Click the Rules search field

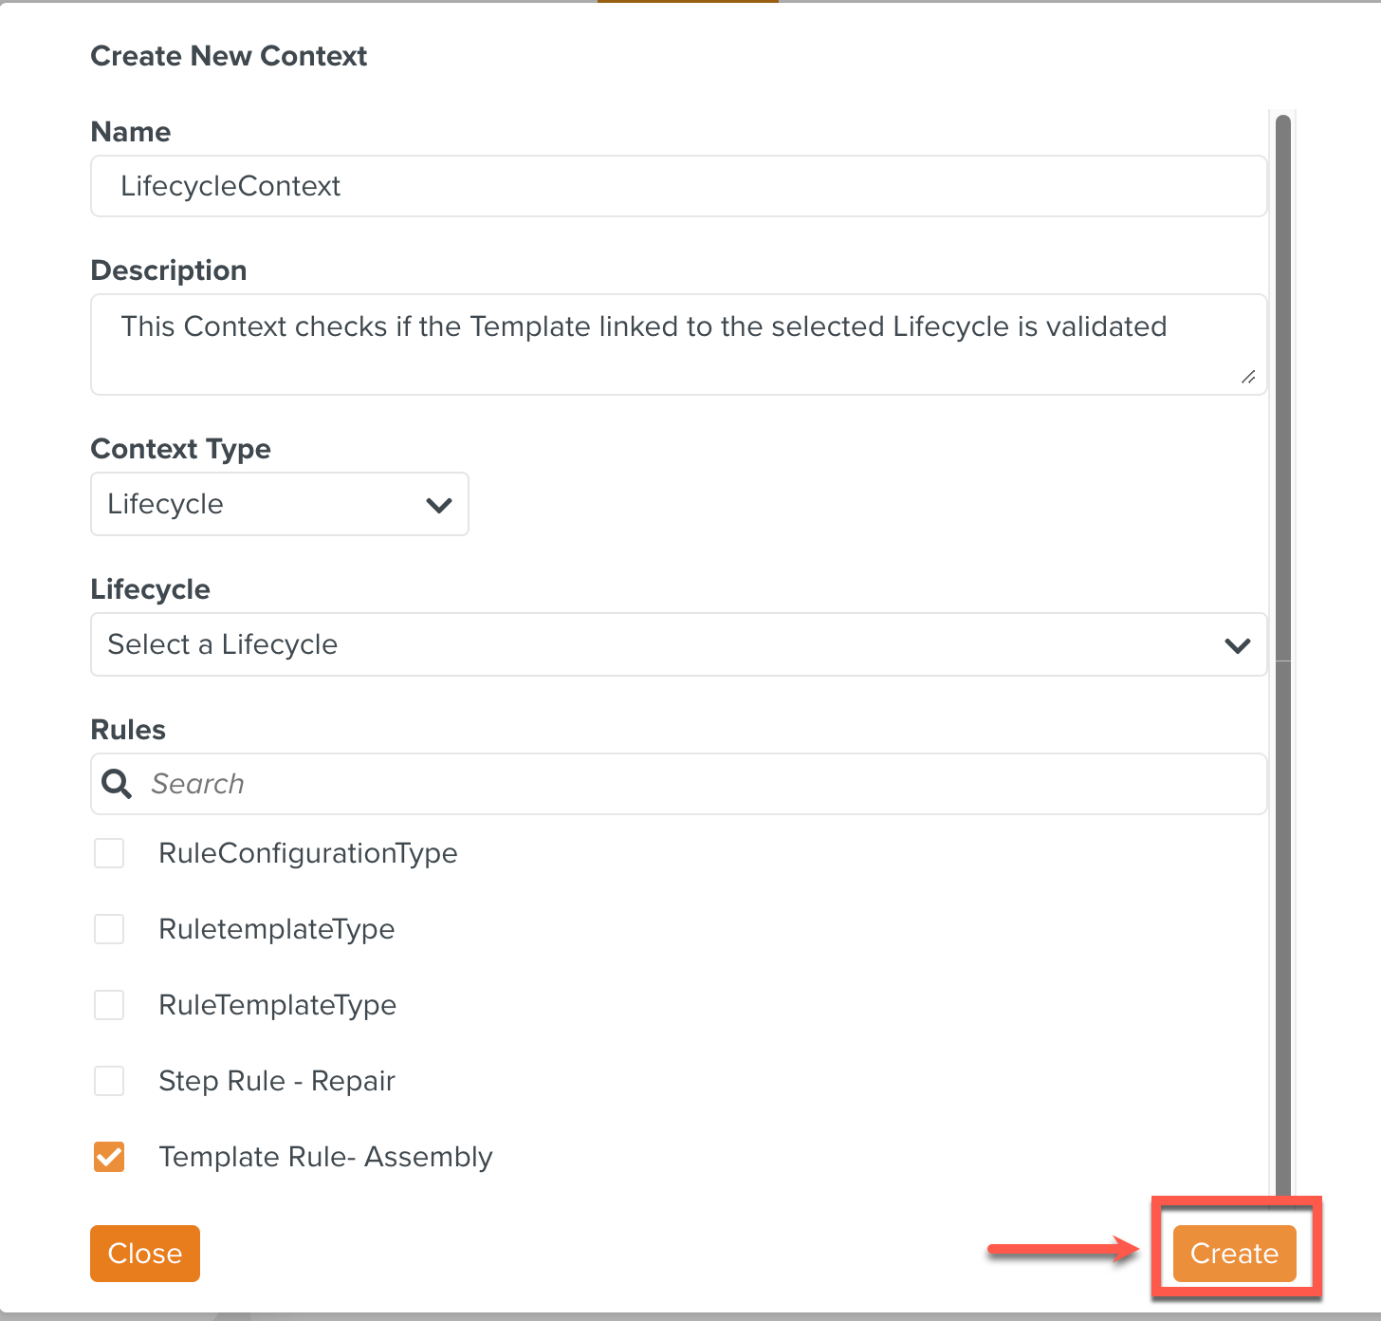point(702,784)
